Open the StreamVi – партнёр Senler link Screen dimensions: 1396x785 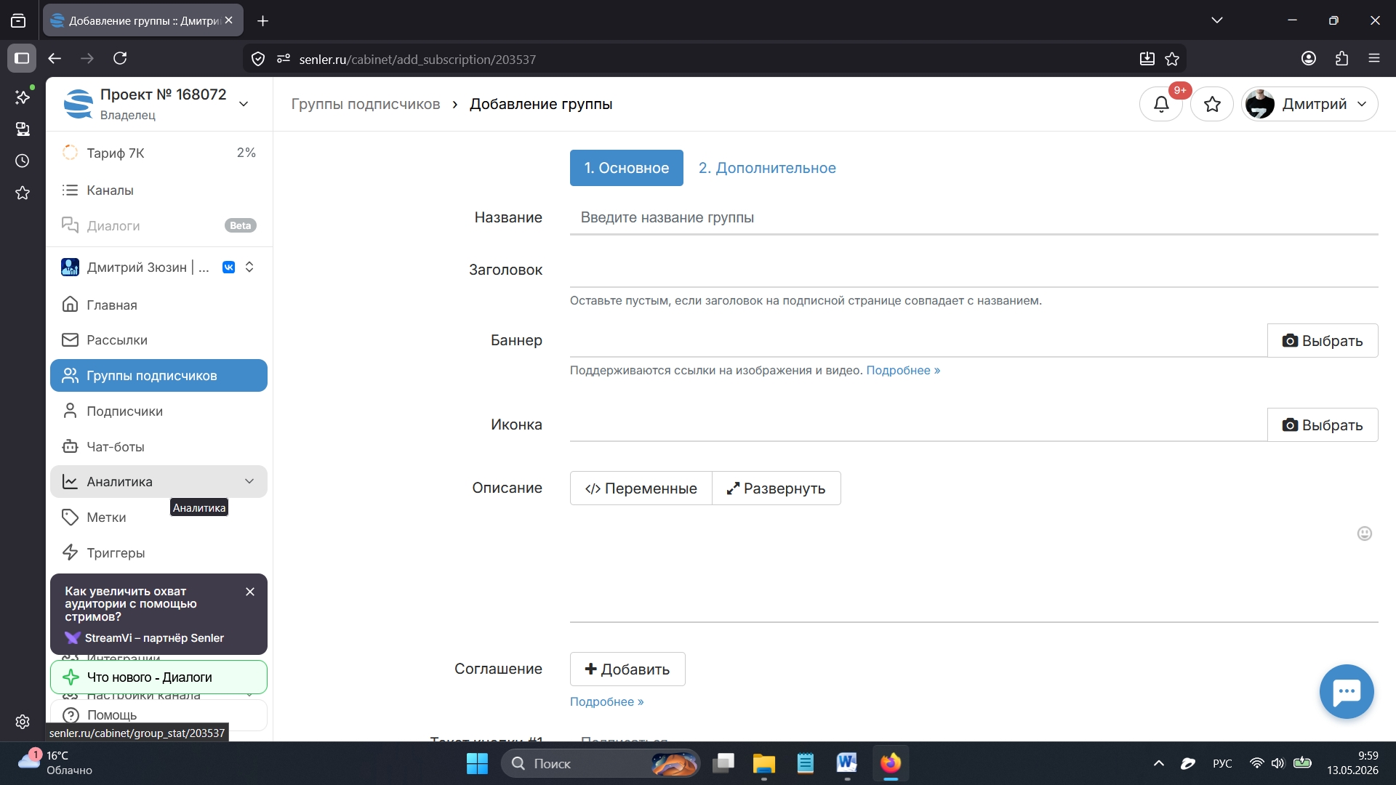pyautogui.click(x=145, y=637)
